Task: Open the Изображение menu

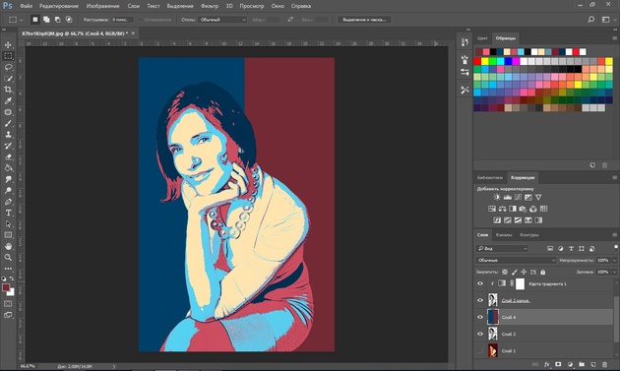Action: click(x=102, y=6)
